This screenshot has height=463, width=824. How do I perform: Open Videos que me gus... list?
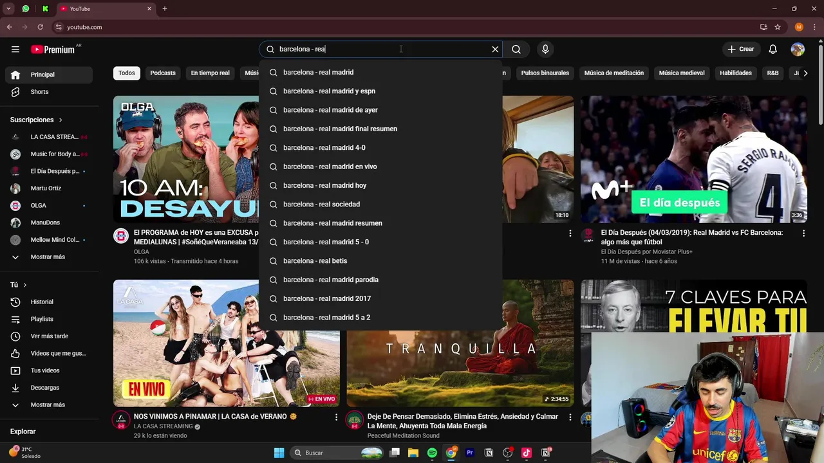pyautogui.click(x=49, y=354)
